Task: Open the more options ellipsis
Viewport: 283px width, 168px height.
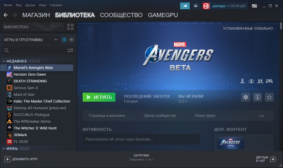Action: pos(262,116)
